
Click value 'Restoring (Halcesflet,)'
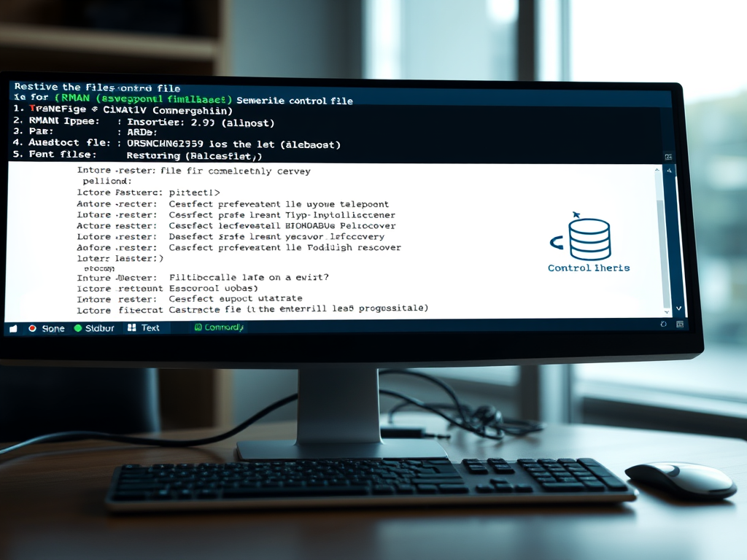pos(194,156)
